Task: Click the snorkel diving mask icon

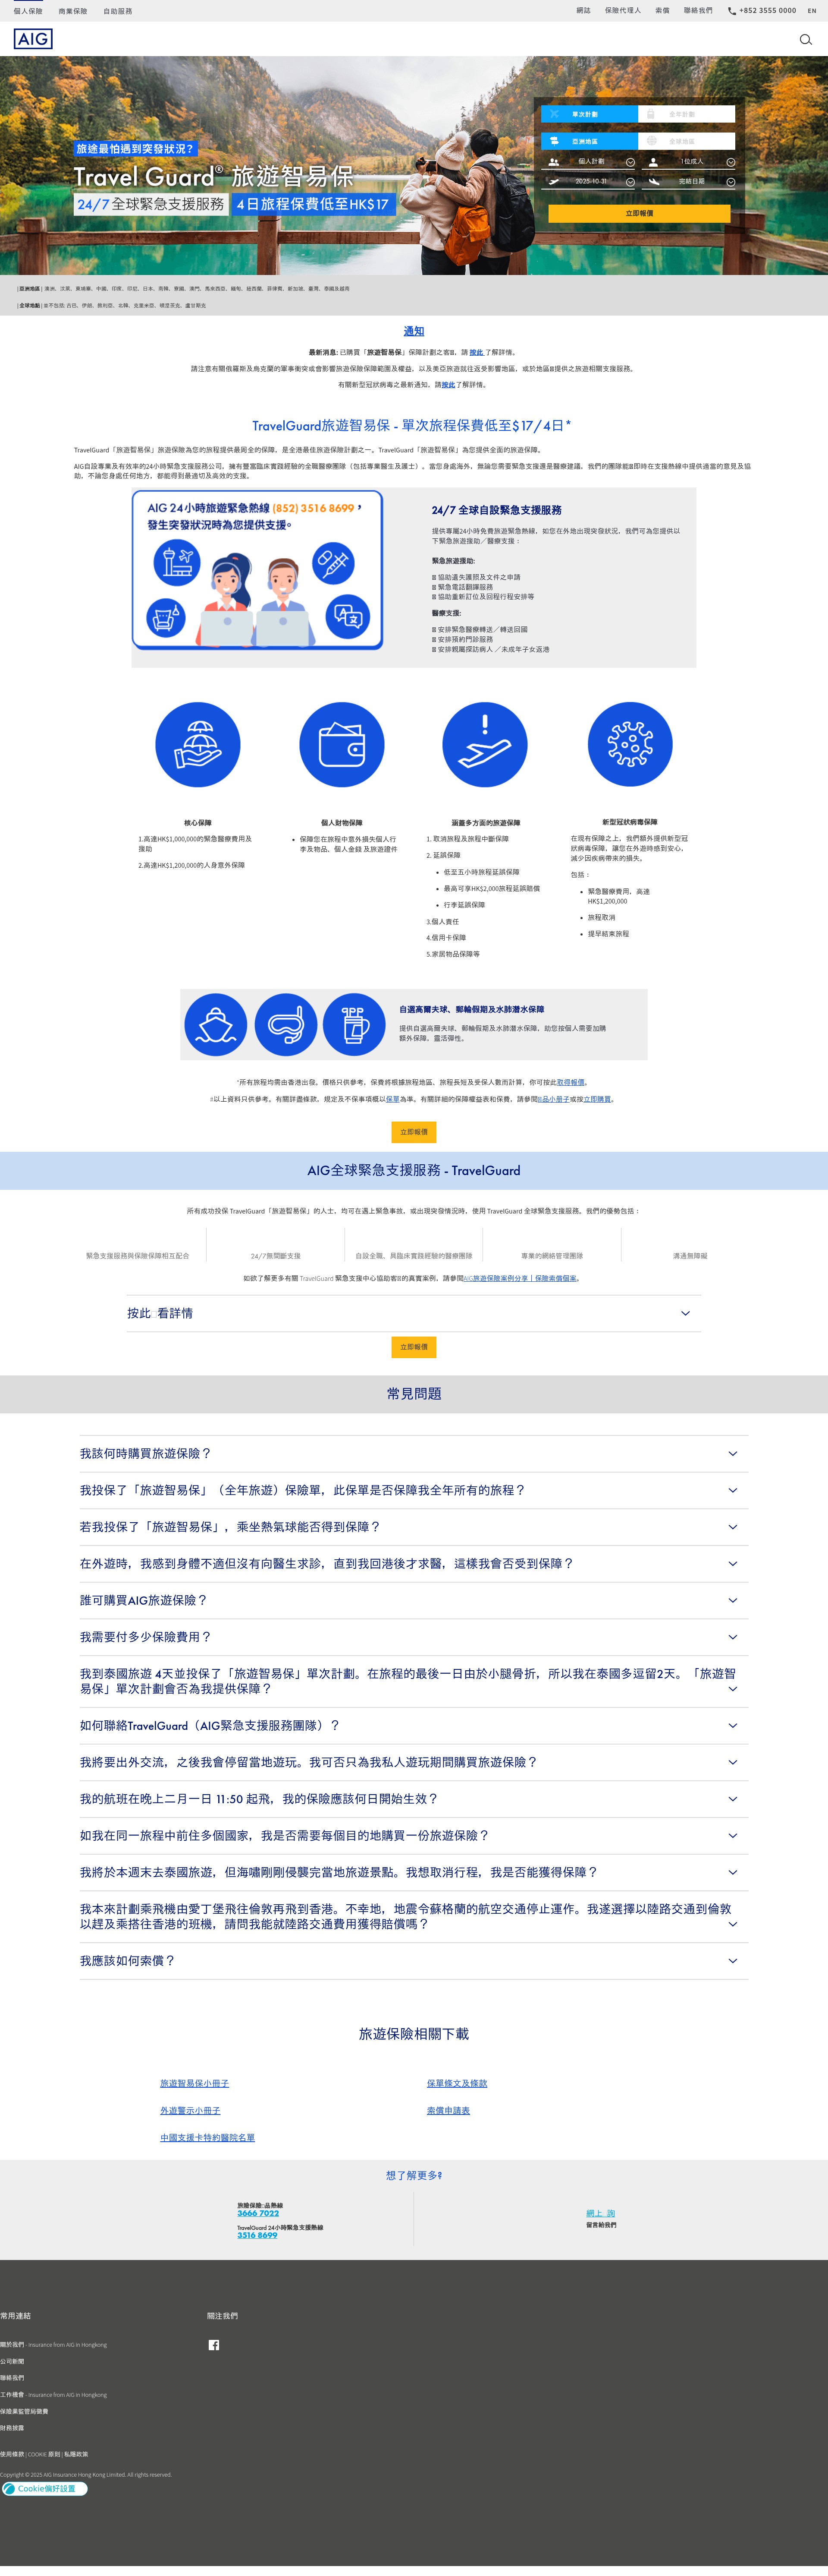Action: click(x=285, y=1025)
